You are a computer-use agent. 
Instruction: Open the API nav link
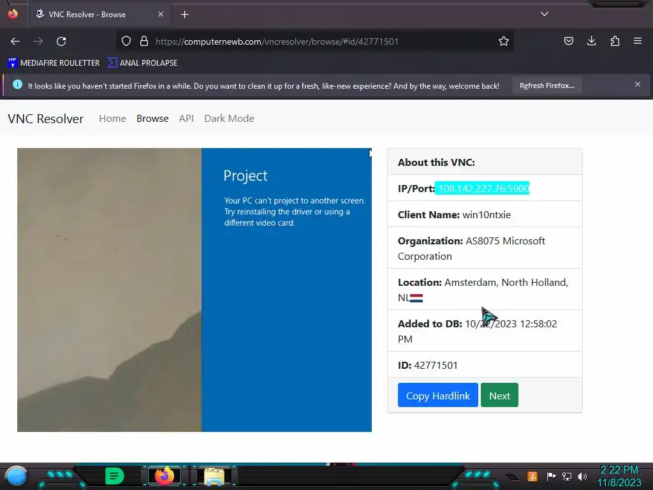[186, 118]
